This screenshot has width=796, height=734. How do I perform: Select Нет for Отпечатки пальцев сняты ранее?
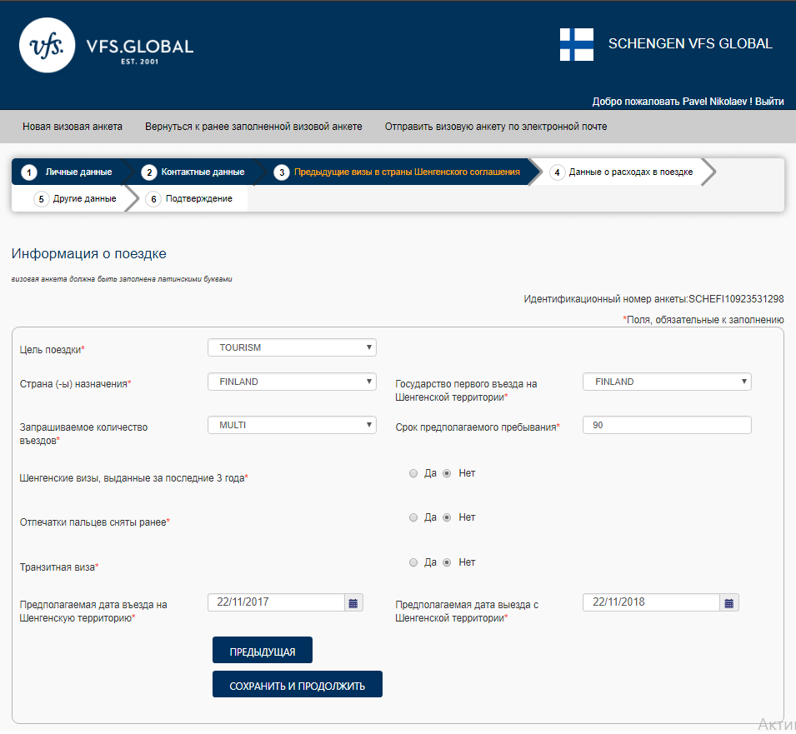click(x=447, y=517)
